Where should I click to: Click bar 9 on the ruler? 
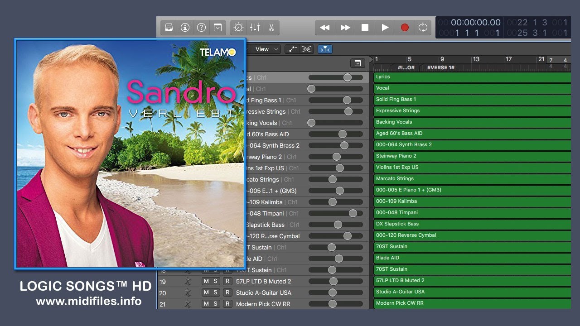(442, 59)
